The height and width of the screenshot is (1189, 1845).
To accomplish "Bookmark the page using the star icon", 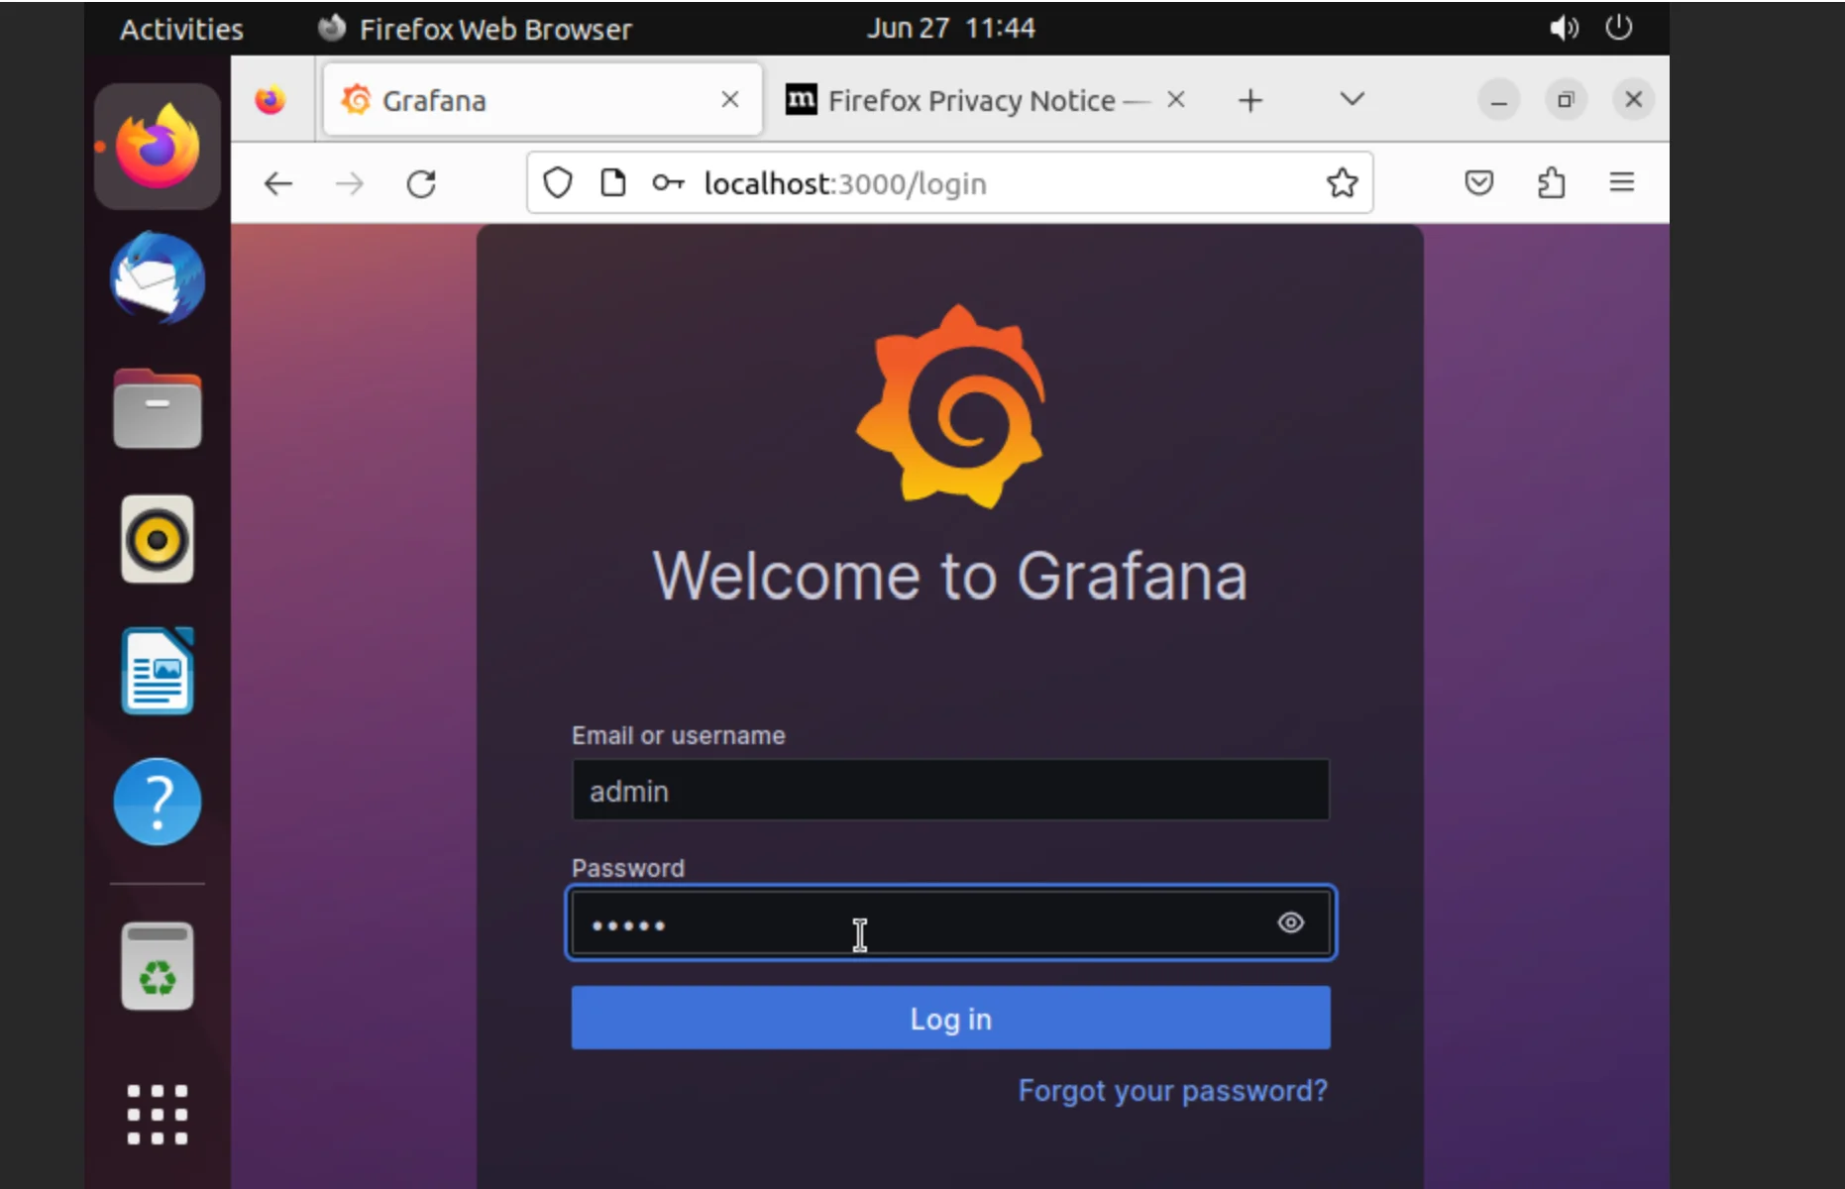I will [1342, 182].
